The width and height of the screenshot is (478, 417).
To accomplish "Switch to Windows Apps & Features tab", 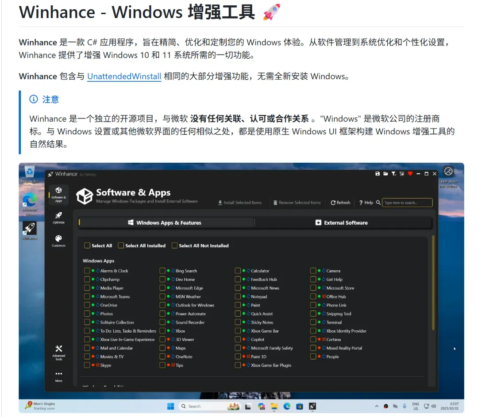I will 166,223.
